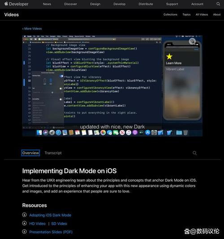The image size is (224, 239).
Task: Open the site search magnifier in top bar
Action: (x=218, y=4)
